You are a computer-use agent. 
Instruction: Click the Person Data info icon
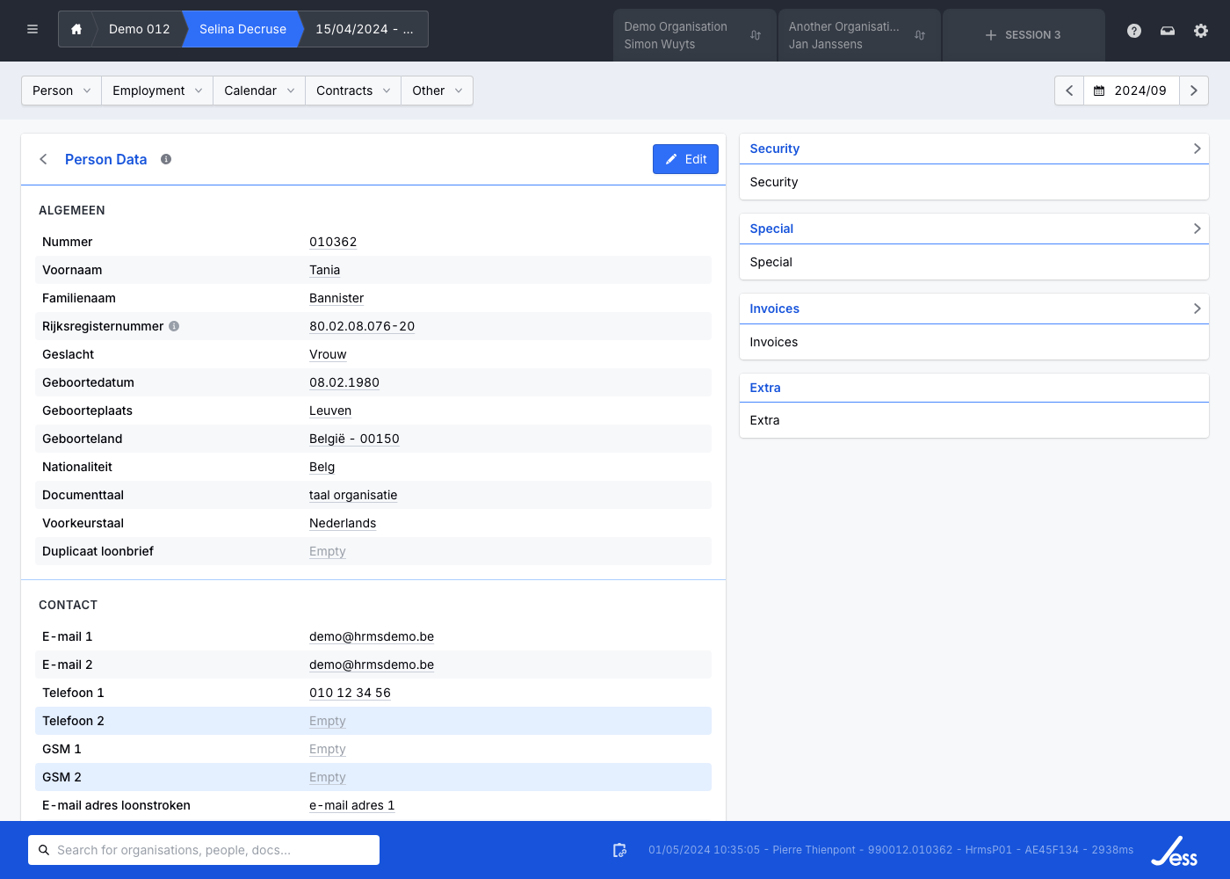coord(166,159)
